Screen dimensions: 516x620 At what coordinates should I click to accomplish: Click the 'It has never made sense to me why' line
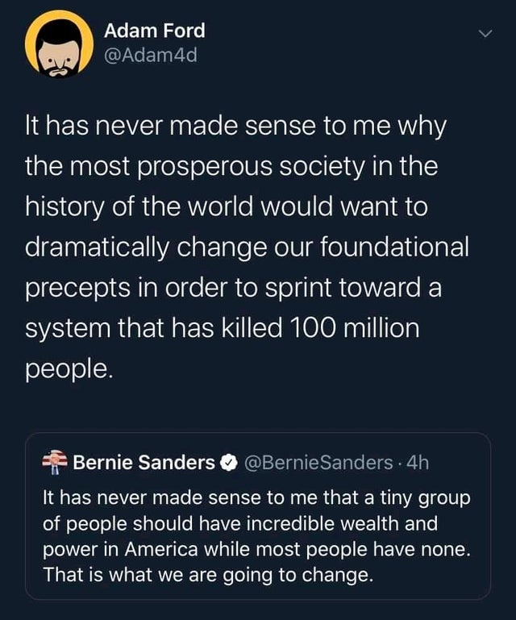(x=235, y=127)
